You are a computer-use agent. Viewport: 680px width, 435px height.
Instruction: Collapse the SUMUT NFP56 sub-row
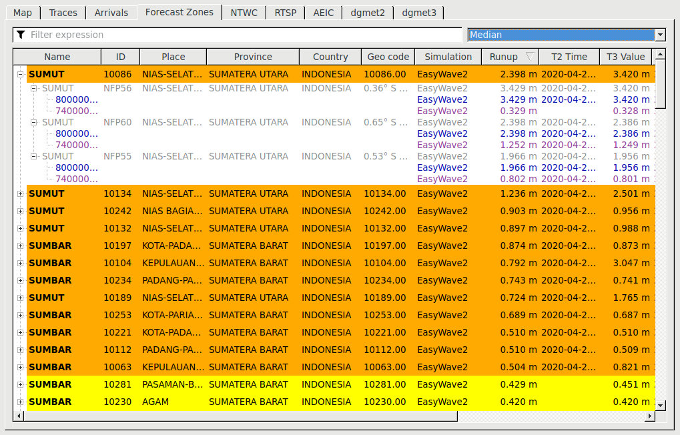[33, 89]
